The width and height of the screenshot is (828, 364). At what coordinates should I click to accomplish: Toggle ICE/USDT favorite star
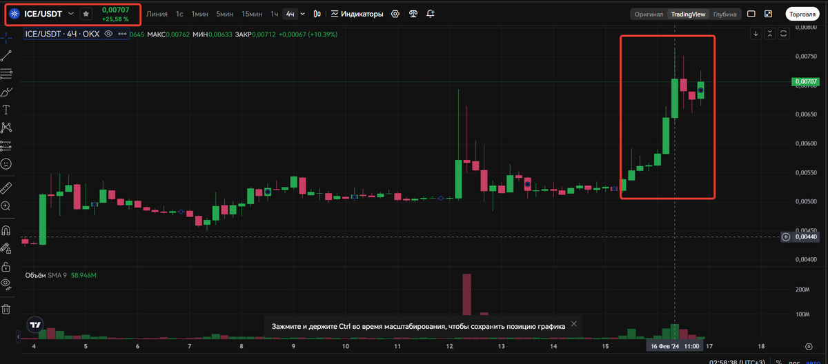[86, 14]
